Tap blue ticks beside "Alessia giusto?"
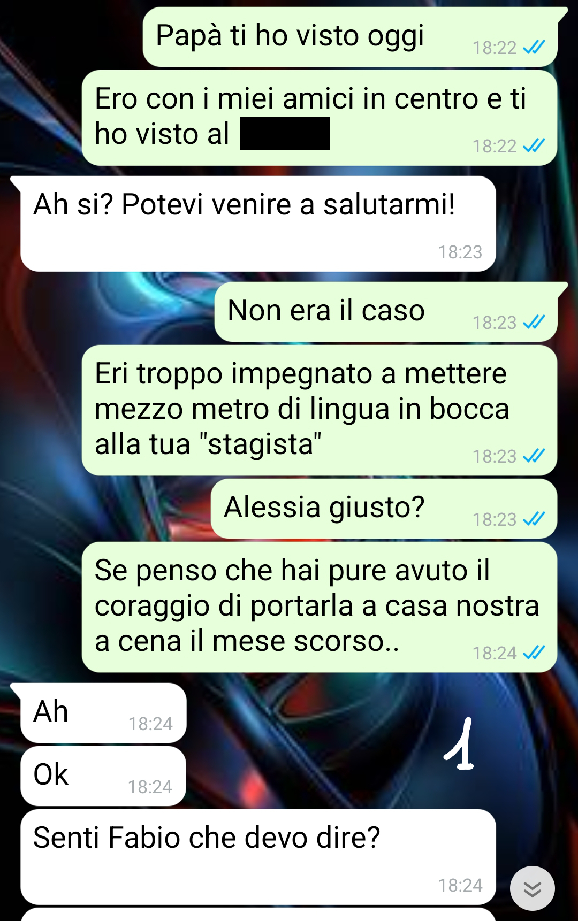The image size is (578, 921). pos(534,519)
